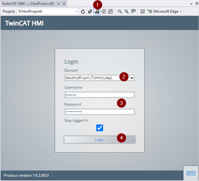Pin the TwinCAT HMI tab
The image size is (199, 181).
[58, 4]
